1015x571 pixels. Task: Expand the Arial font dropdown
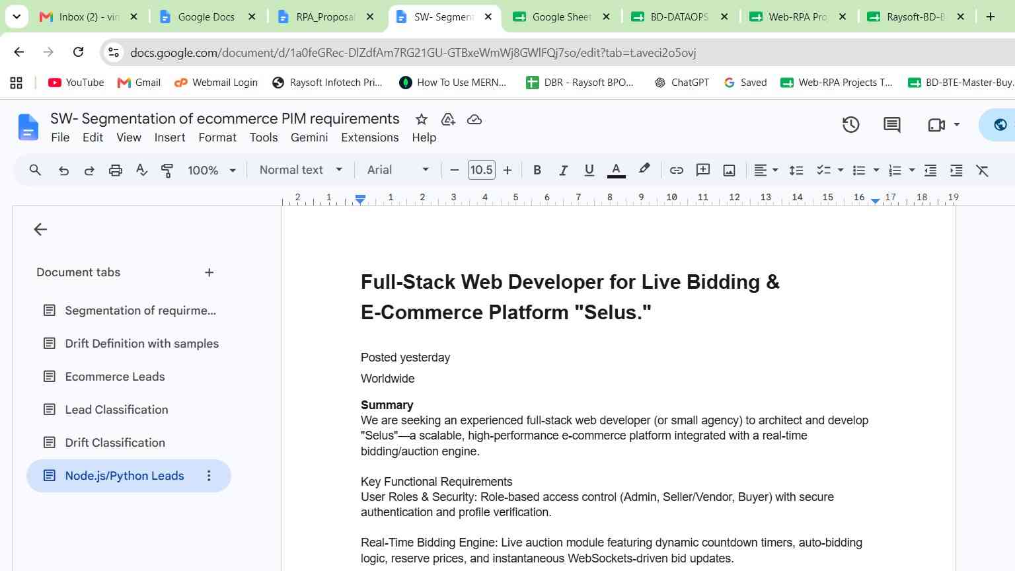398,170
